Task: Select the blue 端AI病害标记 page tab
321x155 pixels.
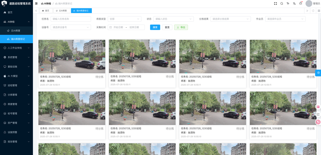Action: (x=81, y=11)
